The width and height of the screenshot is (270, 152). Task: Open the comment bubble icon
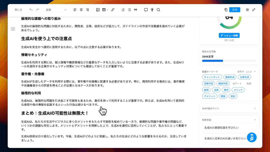click(x=146, y=10)
